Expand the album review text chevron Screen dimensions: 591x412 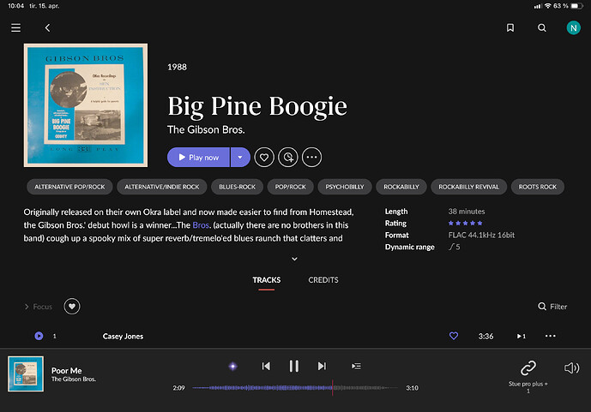[x=295, y=259]
